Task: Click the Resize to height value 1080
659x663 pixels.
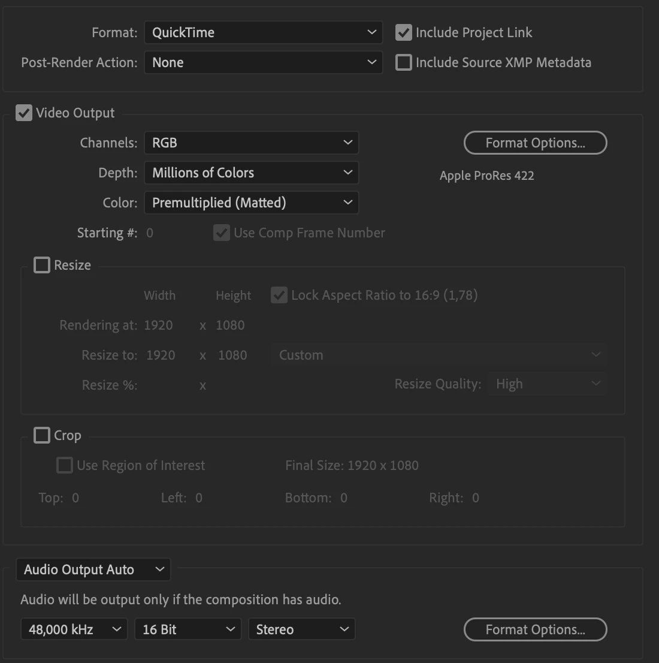Action: point(232,355)
